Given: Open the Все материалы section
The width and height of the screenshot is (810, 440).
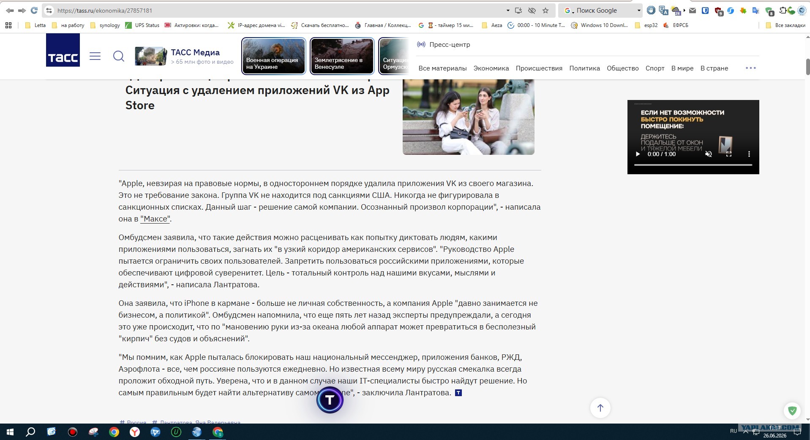Looking at the screenshot, I should point(442,68).
